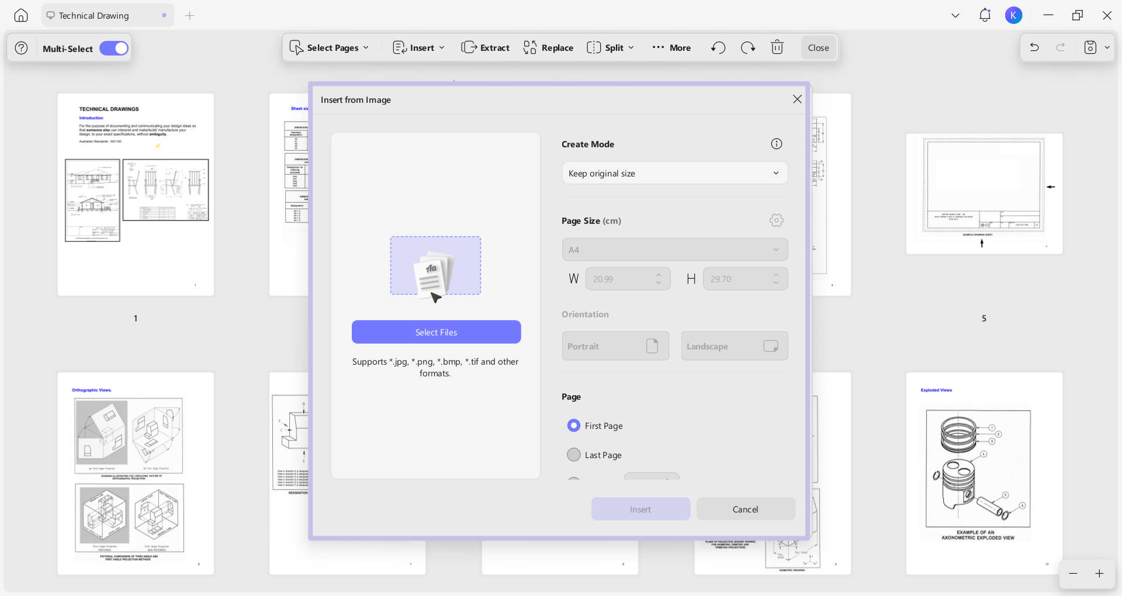Select the Exploded Views page thumbnail

click(x=984, y=473)
